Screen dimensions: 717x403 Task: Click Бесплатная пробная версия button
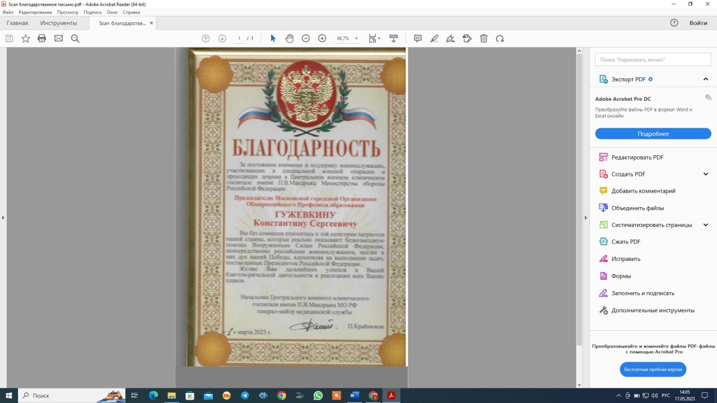coord(653,369)
